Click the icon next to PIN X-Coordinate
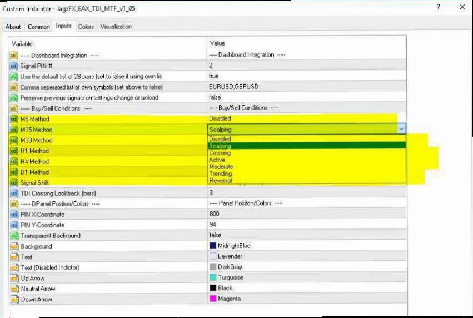 pyautogui.click(x=14, y=215)
